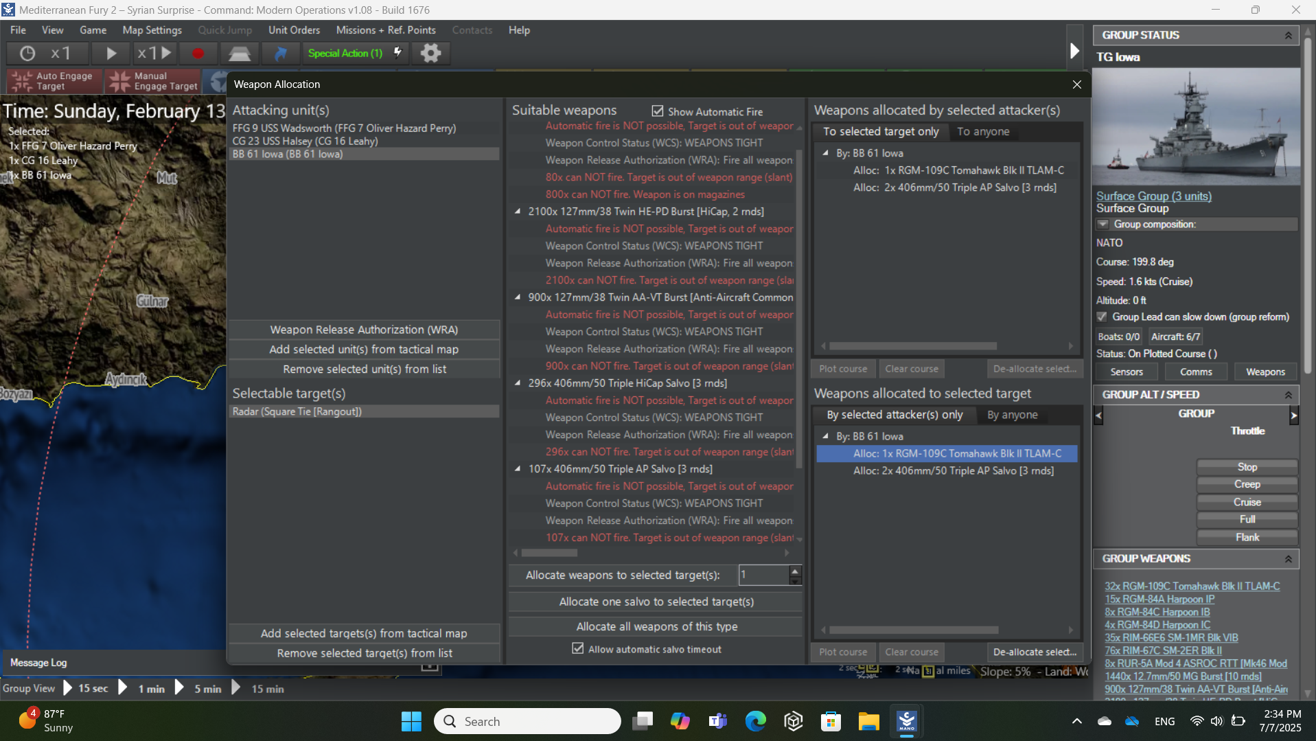The image size is (1316, 741).
Task: Click the Manual Engage Target button
Action: pos(153,81)
